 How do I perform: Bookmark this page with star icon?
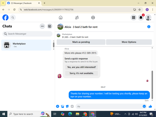[139, 10]
